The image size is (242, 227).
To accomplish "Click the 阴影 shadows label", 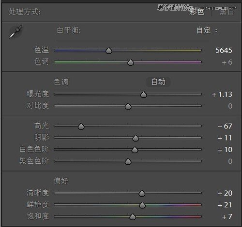I will pos(42,137).
